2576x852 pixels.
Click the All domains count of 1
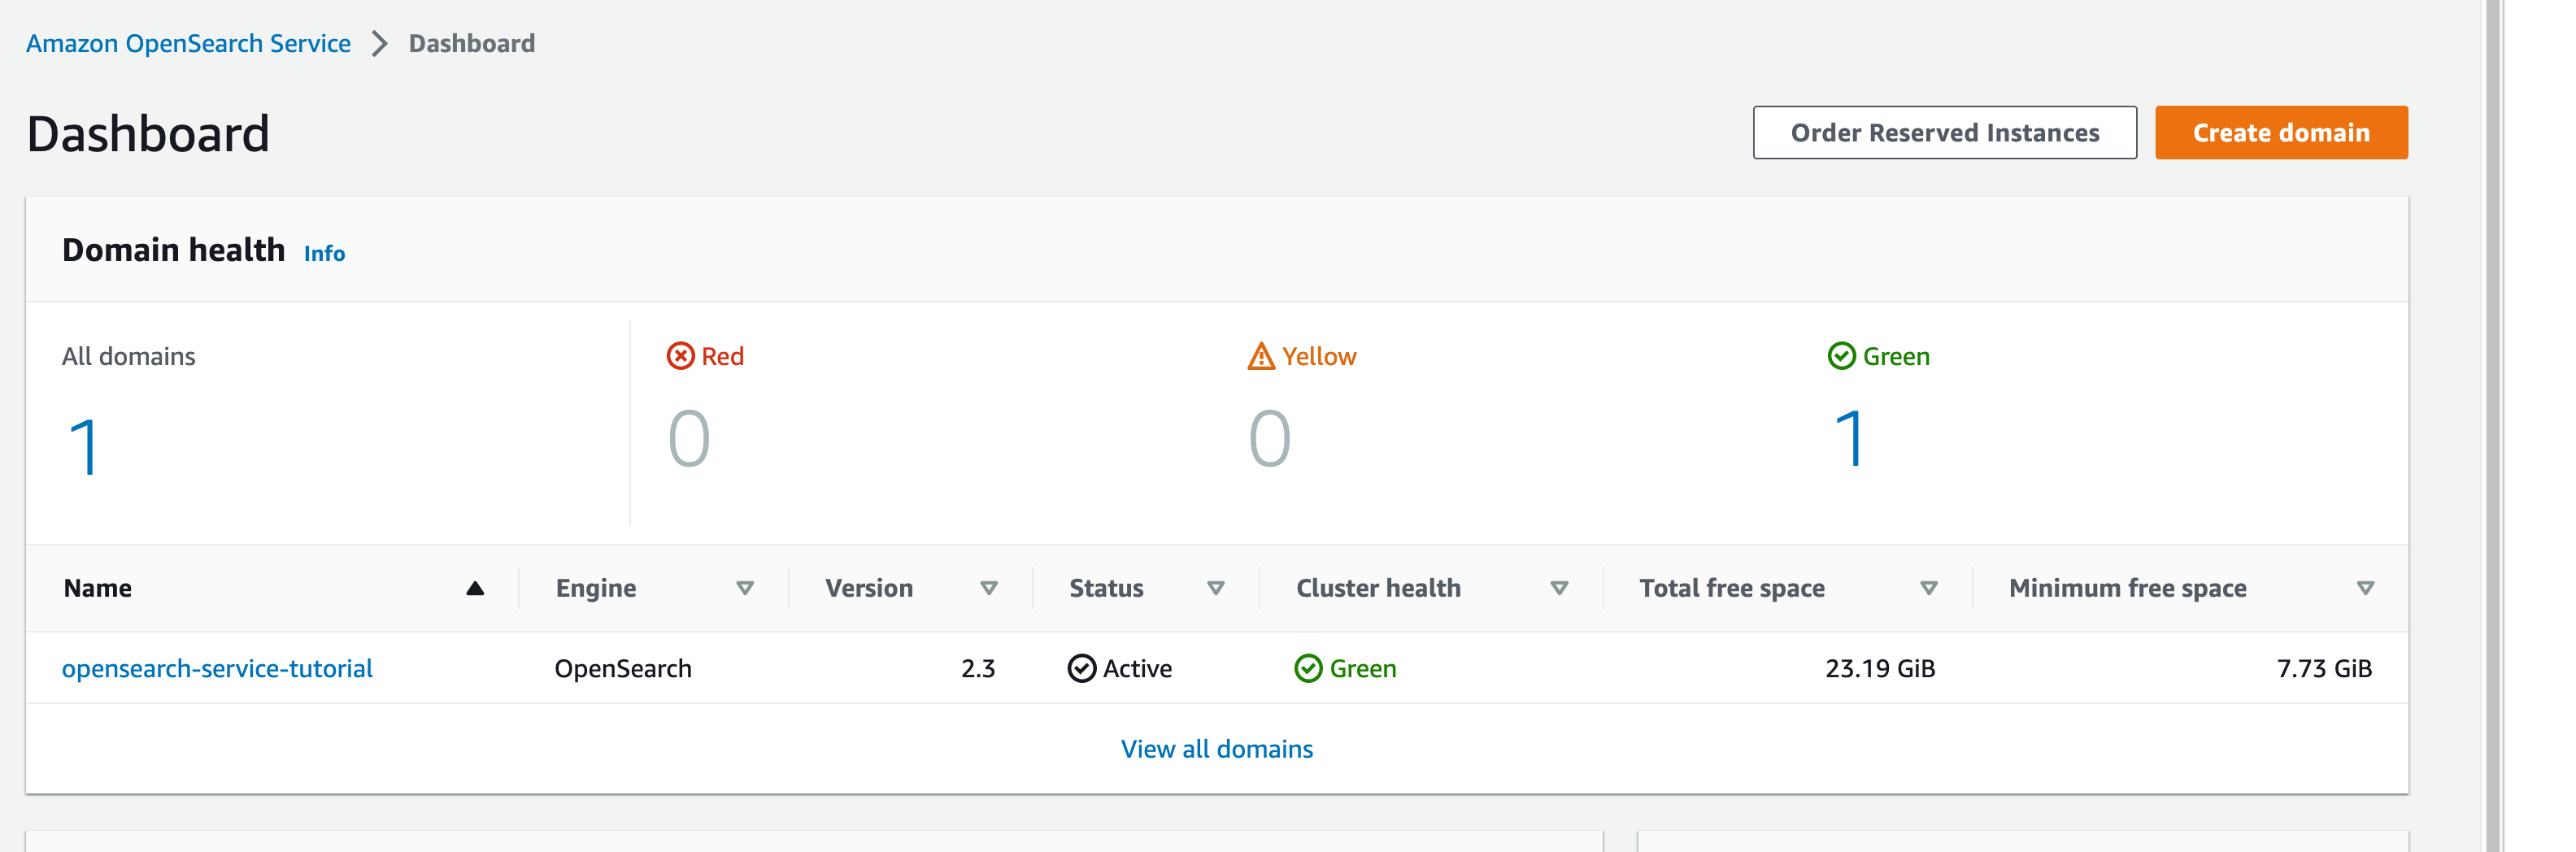pos(84,447)
